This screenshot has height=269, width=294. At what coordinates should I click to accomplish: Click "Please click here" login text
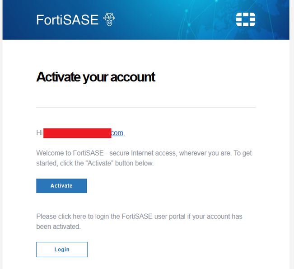pyautogui.click(x=61, y=217)
